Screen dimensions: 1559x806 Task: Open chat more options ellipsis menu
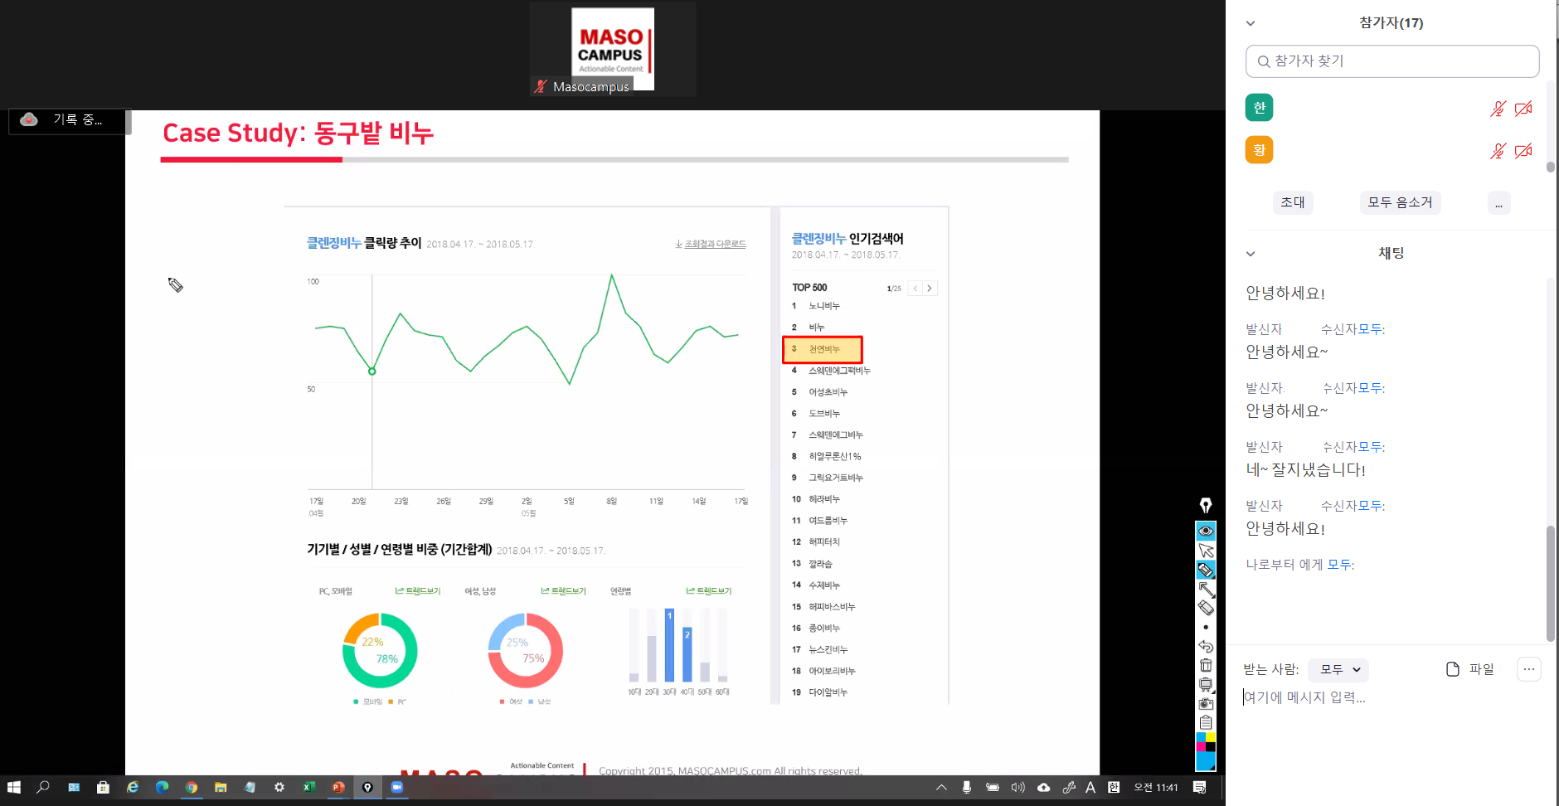[1528, 669]
